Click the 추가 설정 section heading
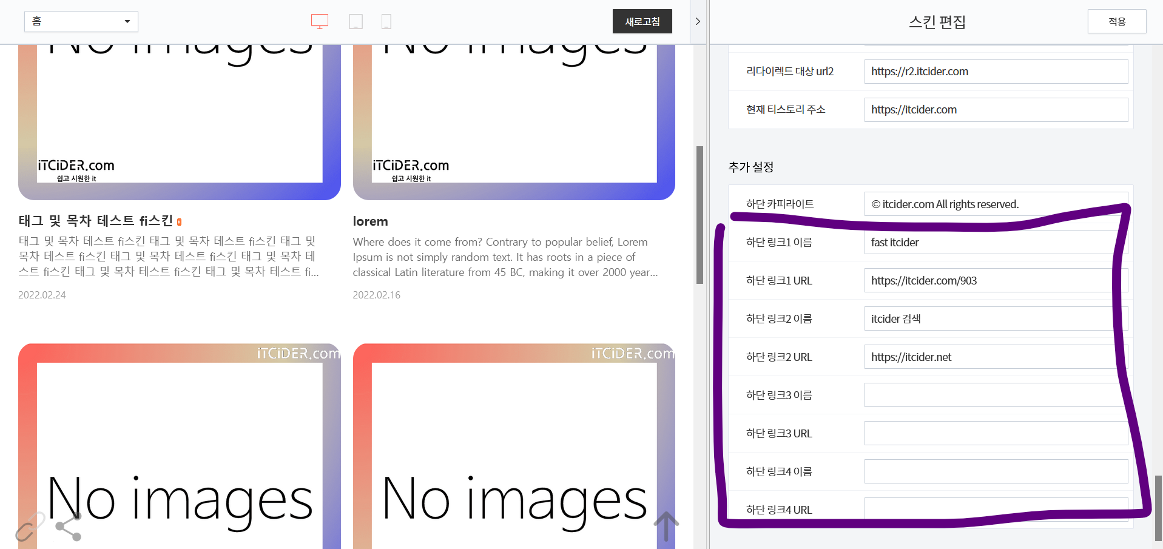This screenshot has height=549, width=1163. click(750, 167)
